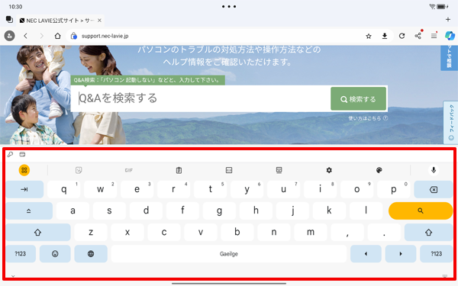Open the keyboard features grid menu
458x286 pixels.
point(24,170)
